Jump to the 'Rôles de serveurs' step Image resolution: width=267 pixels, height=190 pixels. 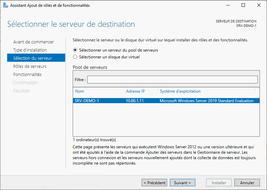coord(30,66)
